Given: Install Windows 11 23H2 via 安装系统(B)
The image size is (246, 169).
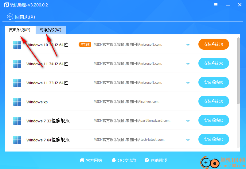Looking at the screenshot, I should [x=214, y=82].
